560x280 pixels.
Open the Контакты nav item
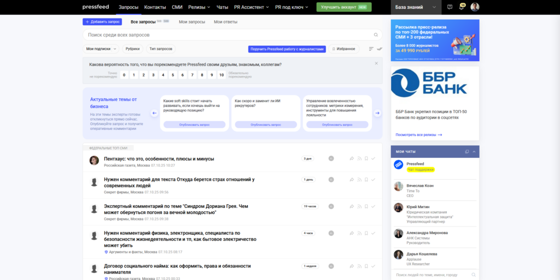point(155,7)
